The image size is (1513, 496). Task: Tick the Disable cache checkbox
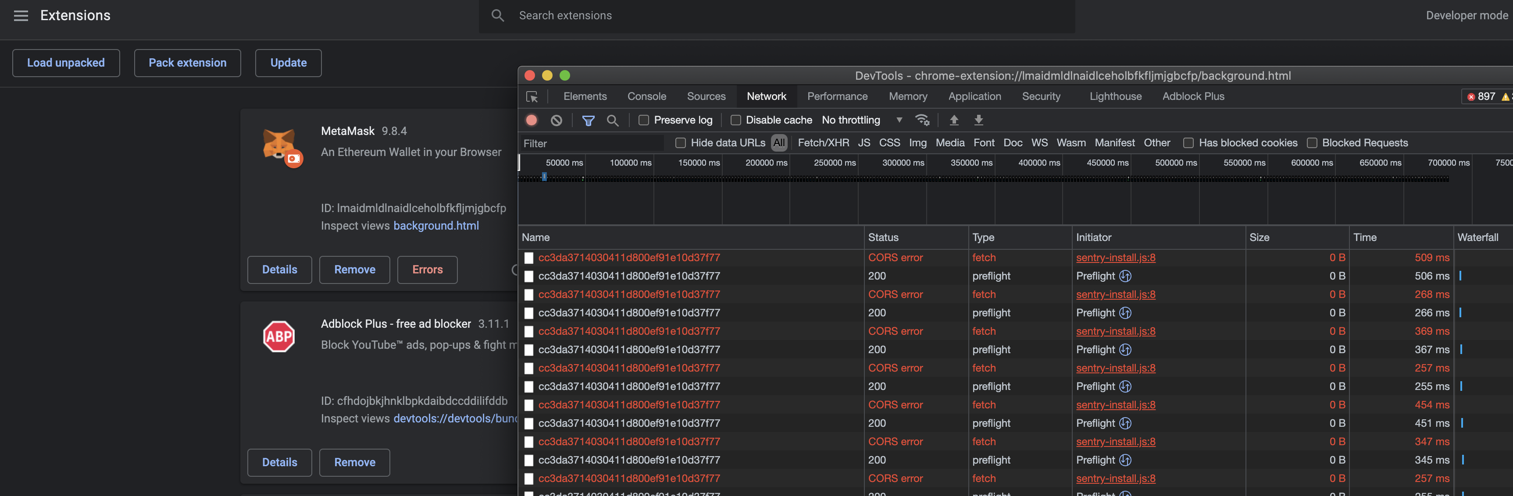tap(735, 120)
